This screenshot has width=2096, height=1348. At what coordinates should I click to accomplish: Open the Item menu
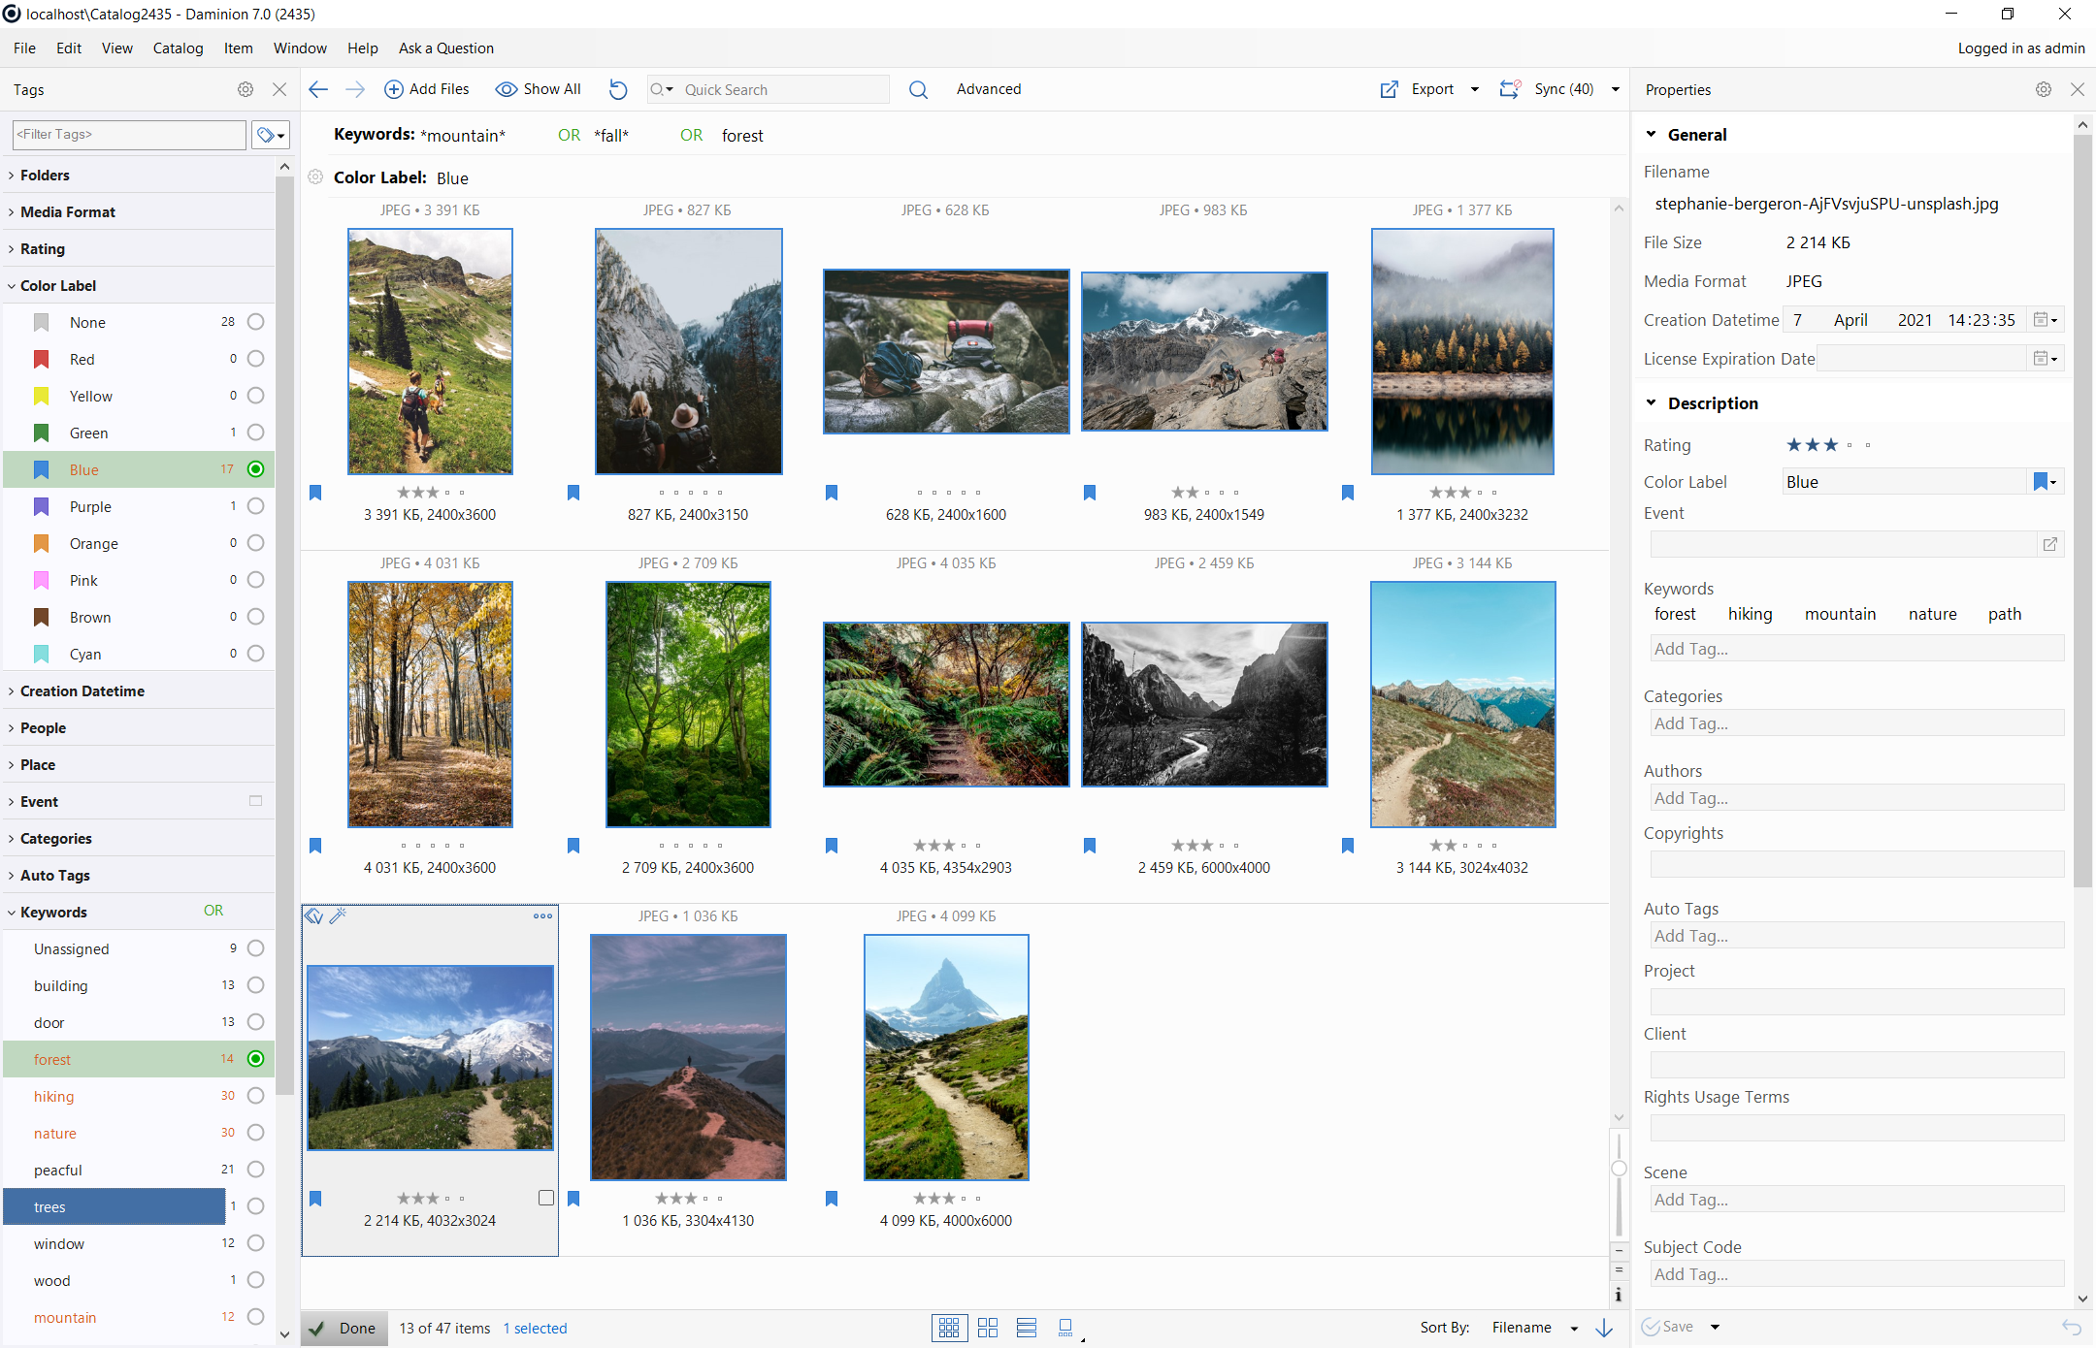(238, 48)
